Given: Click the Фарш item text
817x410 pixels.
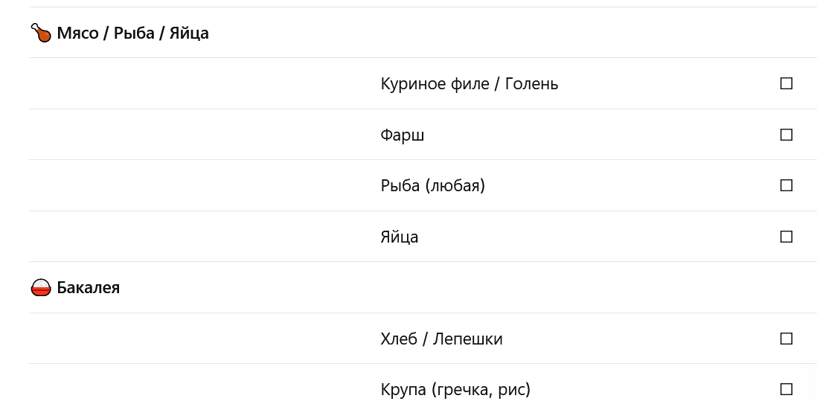Looking at the screenshot, I should [402, 135].
